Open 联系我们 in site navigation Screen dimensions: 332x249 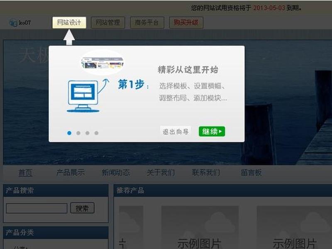[x=206, y=173]
